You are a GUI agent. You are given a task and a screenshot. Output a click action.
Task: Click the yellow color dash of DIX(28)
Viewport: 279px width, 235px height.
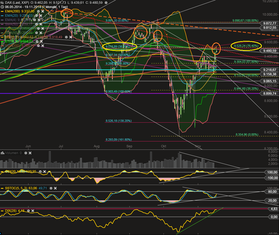click(2, 211)
